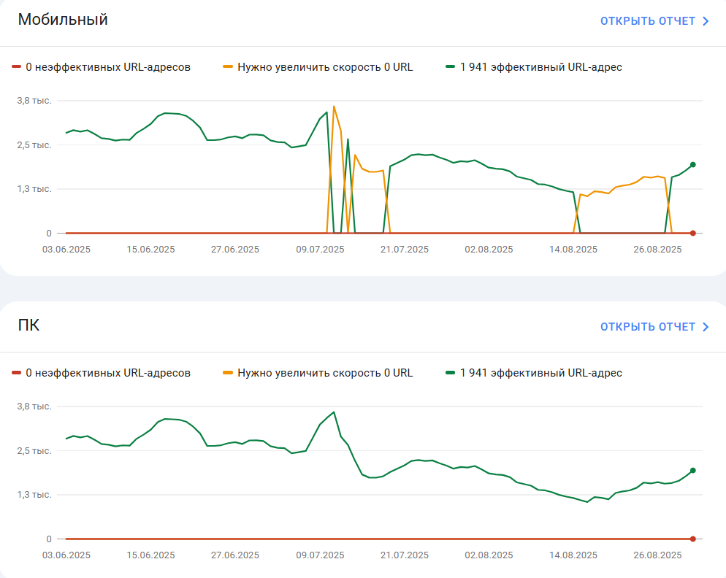Open the ПК report link

coord(654,327)
